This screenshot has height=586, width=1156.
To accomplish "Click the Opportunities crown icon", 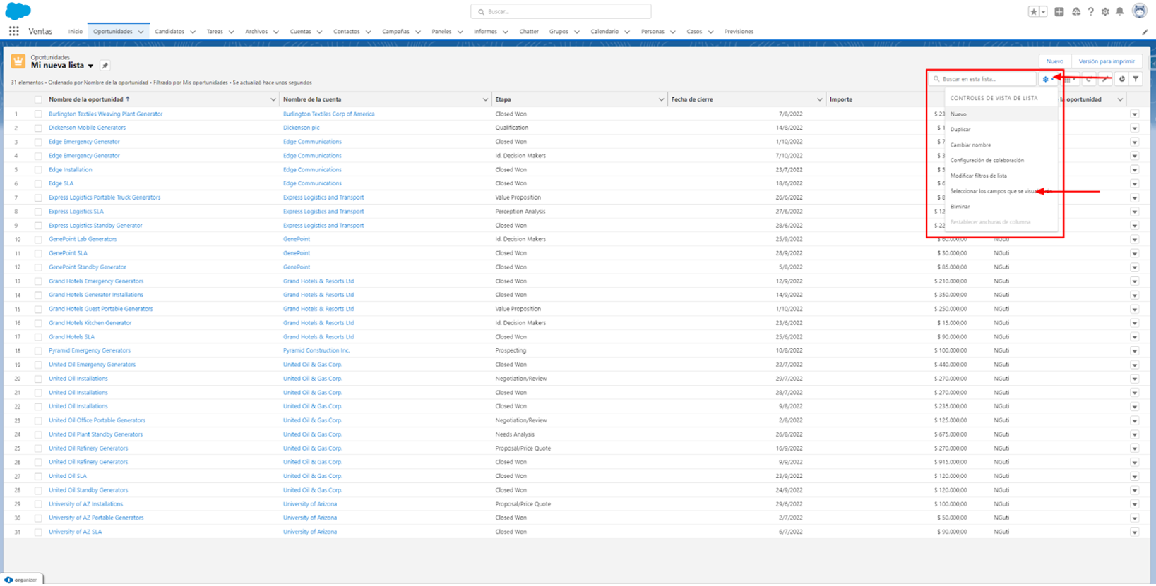I will point(18,61).
